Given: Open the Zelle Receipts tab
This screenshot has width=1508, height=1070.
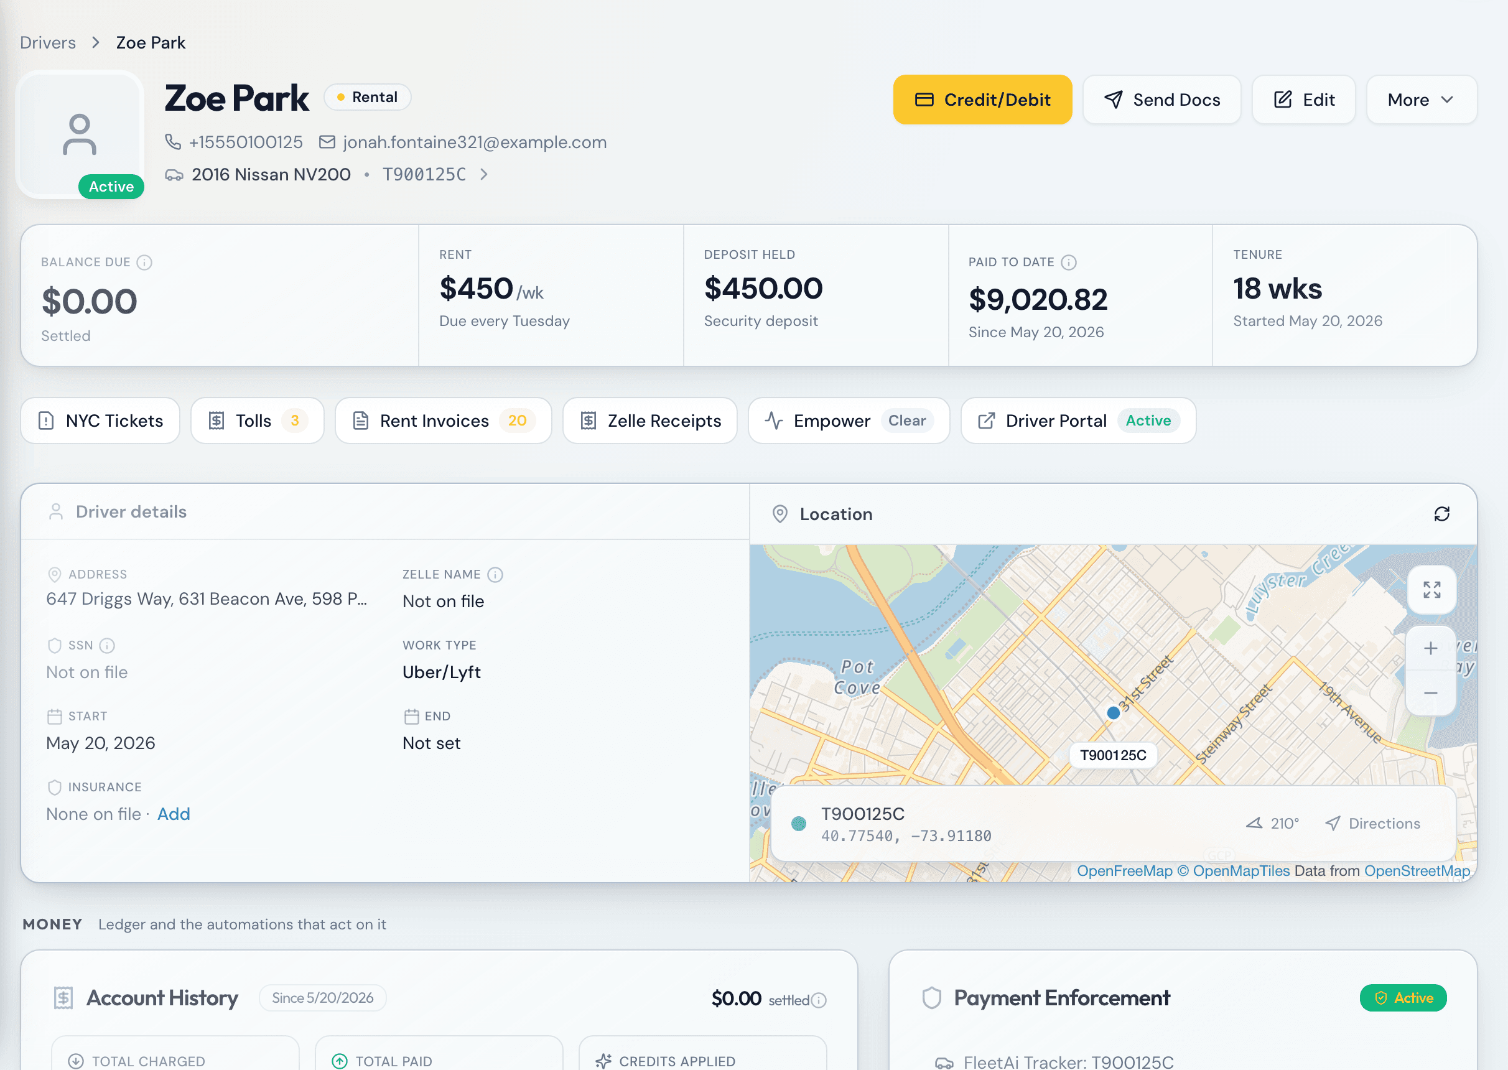Looking at the screenshot, I should (649, 421).
